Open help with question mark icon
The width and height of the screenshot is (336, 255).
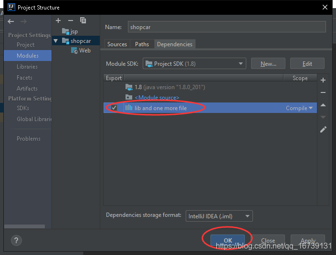tap(16, 240)
